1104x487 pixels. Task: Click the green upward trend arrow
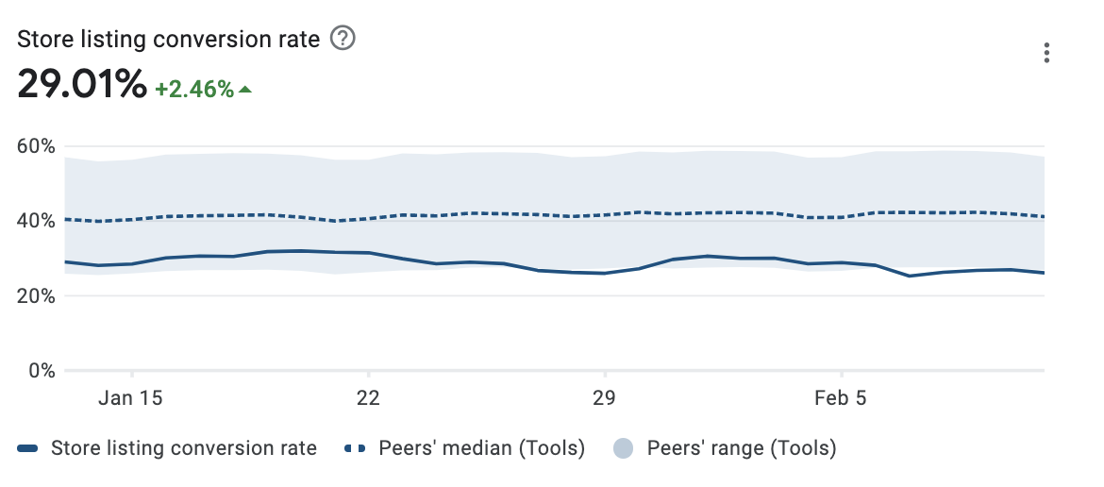(x=245, y=90)
